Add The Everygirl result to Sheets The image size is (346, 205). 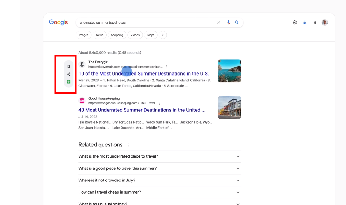point(69,82)
